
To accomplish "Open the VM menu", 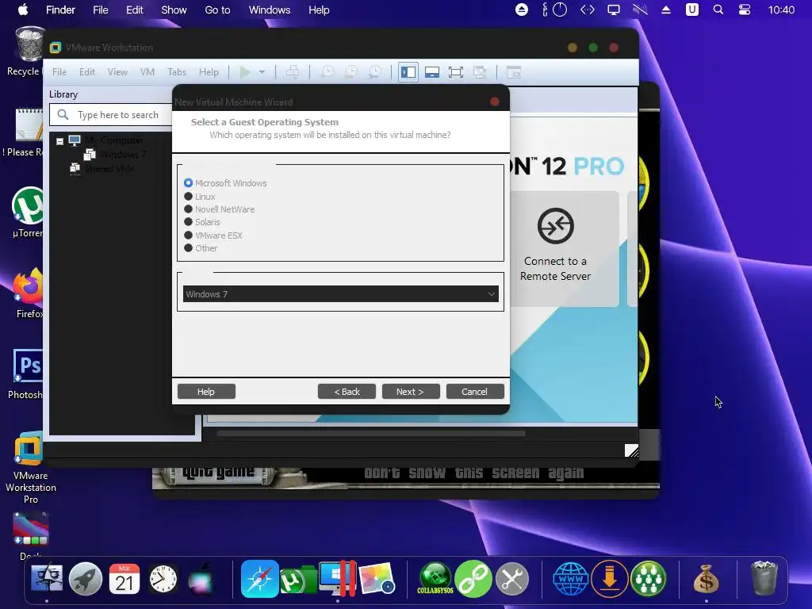I will [147, 72].
